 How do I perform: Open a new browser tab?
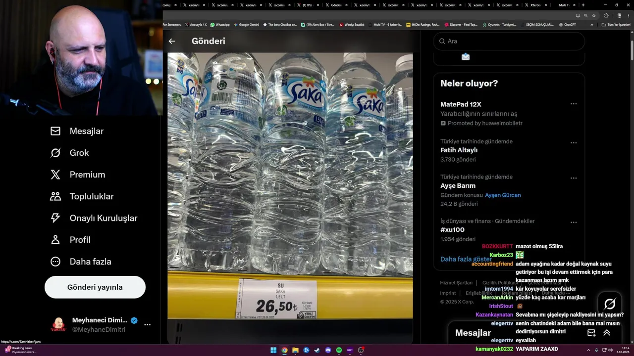pos(583,5)
